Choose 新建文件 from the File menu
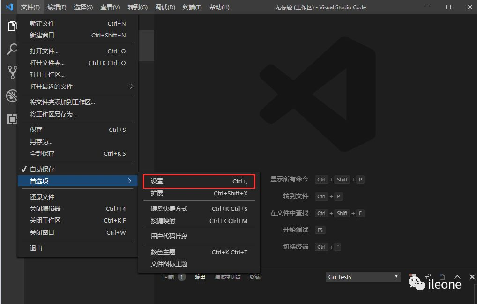The width and height of the screenshot is (477, 304). [78, 23]
